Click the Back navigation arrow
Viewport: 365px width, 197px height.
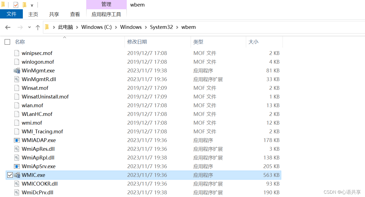click(8, 27)
